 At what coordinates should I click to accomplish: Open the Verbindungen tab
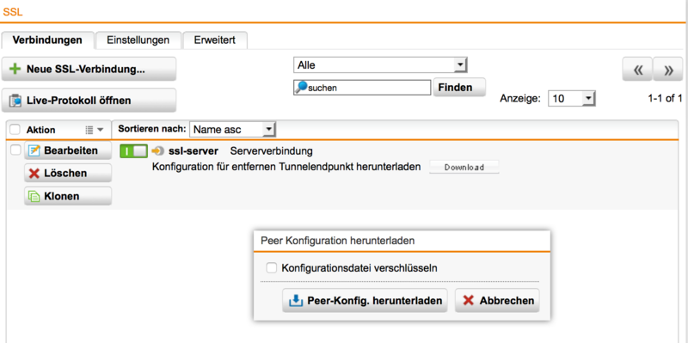pos(47,40)
